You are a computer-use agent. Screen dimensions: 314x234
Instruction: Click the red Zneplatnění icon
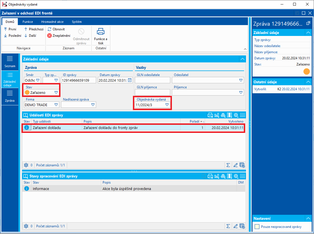(x=50, y=36)
